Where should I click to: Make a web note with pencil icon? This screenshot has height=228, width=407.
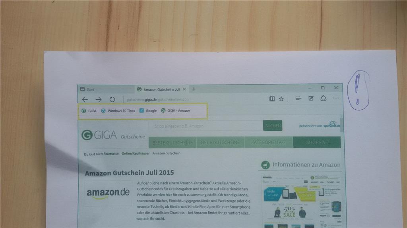pos(311,98)
